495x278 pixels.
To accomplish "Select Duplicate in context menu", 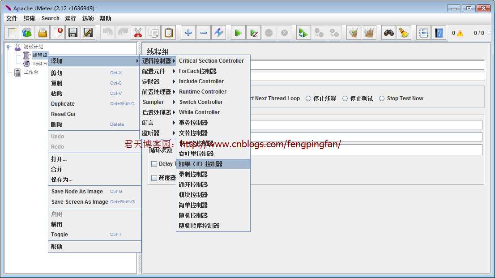I will point(94,103).
